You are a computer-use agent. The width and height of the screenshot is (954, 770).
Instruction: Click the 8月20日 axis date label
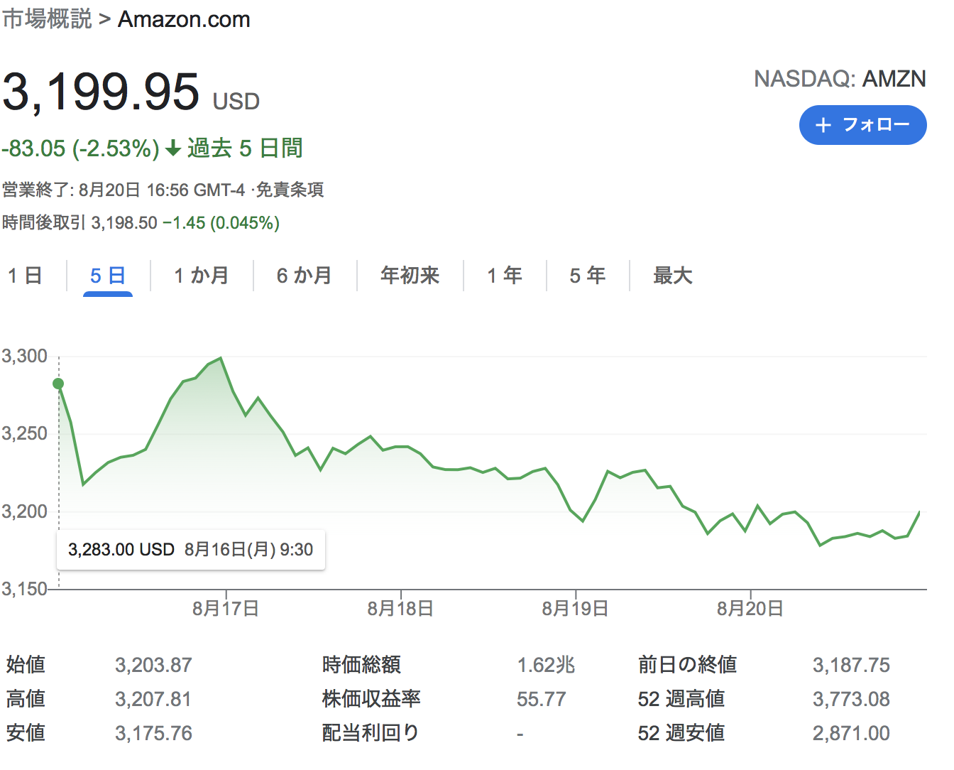tap(750, 609)
